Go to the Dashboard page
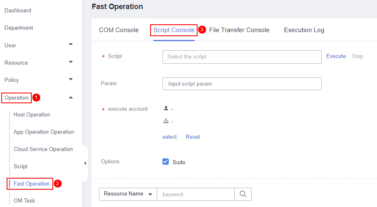The height and width of the screenshot is (207, 377). [18, 10]
